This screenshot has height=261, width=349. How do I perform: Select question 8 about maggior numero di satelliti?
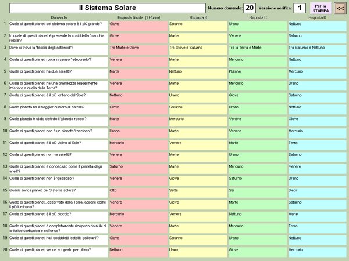coord(59,110)
